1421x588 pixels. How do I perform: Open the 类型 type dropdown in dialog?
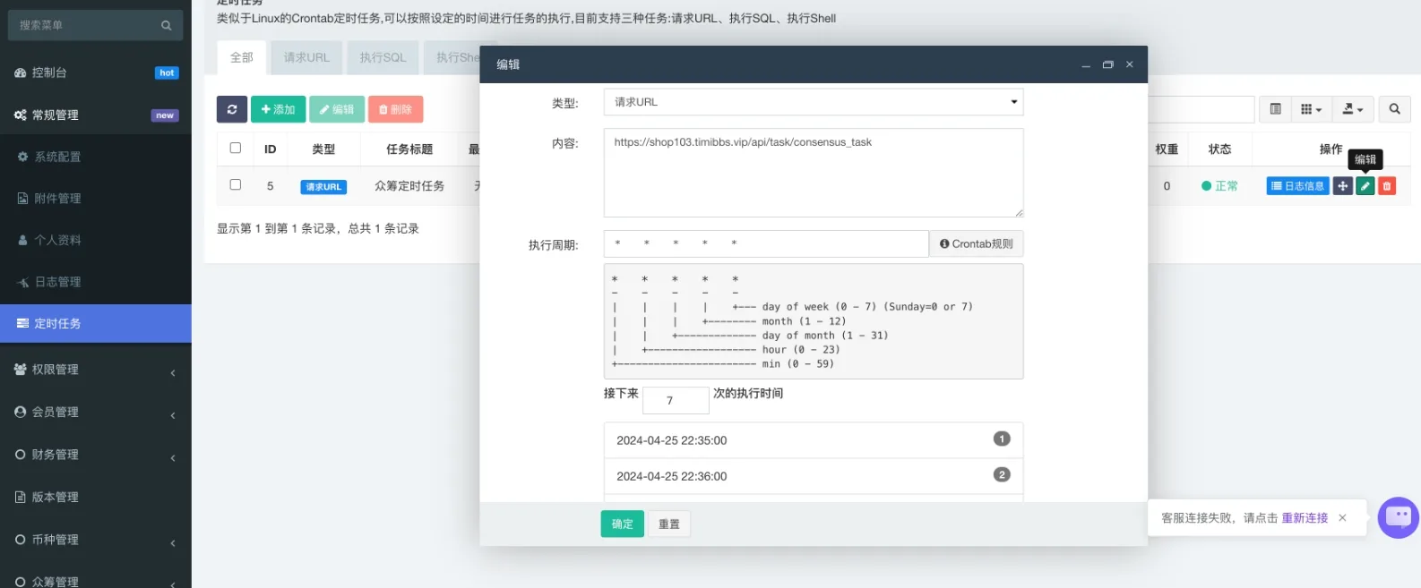(813, 102)
